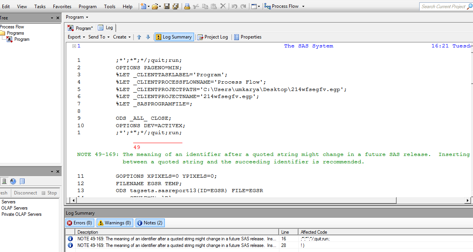Open the Servers pane via the server tower icon

tap(4, 181)
